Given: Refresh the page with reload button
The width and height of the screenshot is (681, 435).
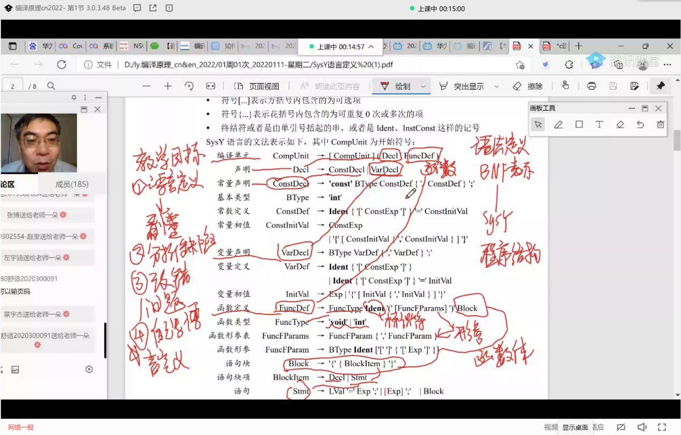Looking at the screenshot, I should (x=62, y=65).
